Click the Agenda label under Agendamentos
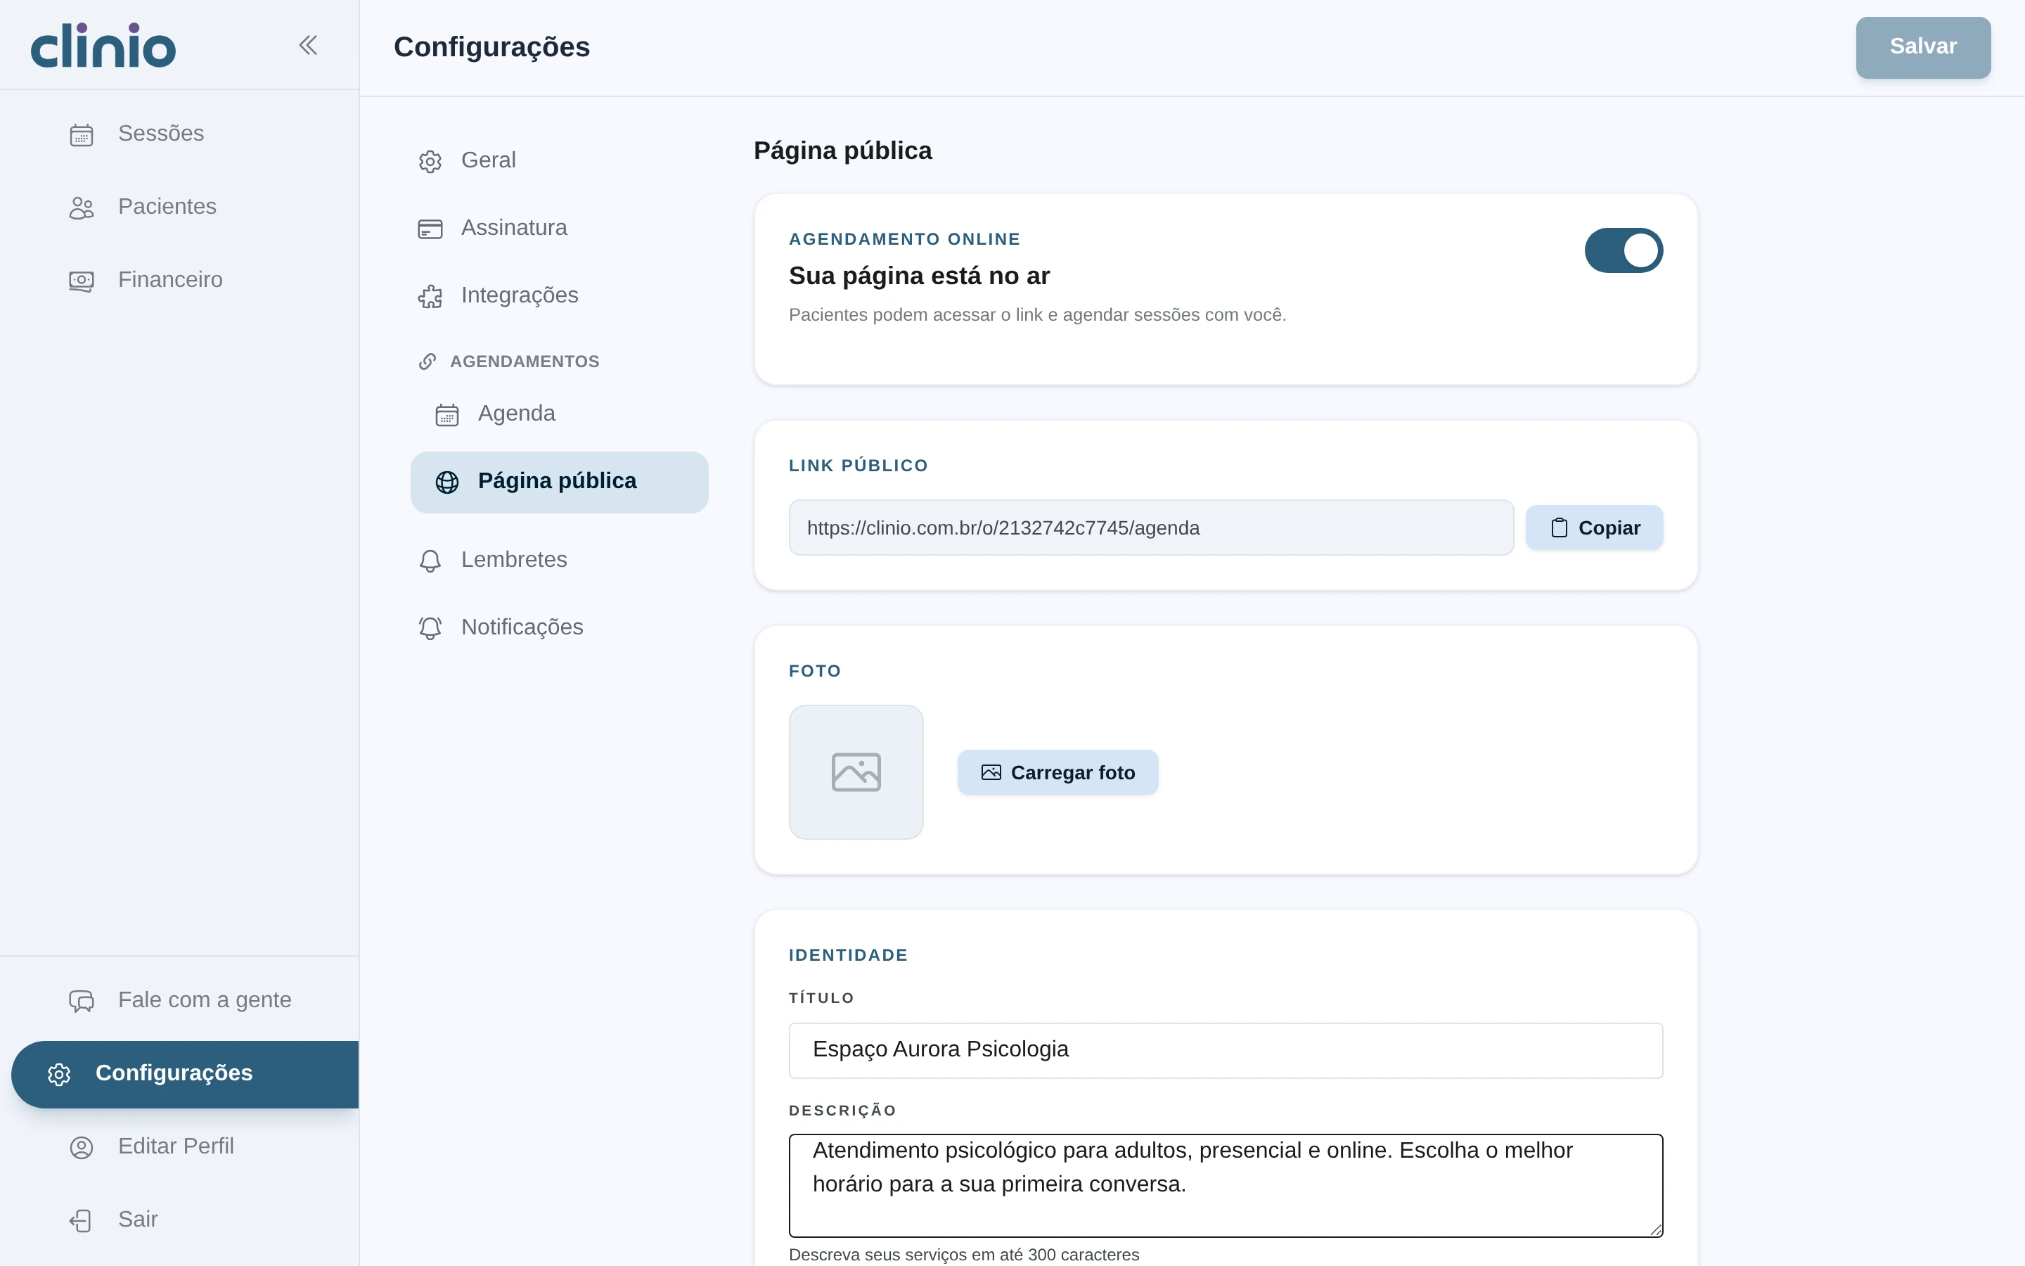 516,414
